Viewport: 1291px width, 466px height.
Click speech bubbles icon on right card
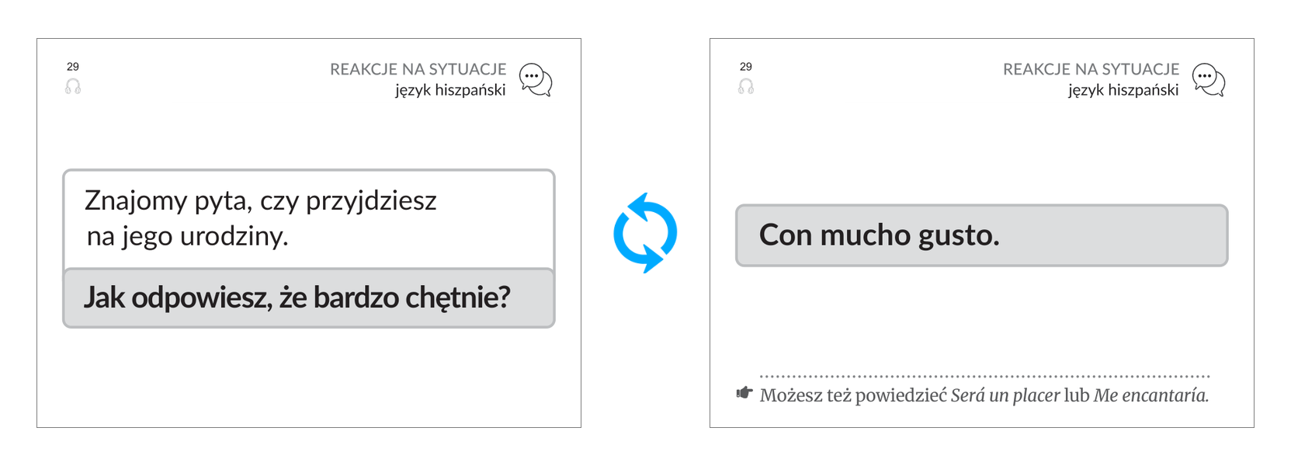coord(1209,80)
